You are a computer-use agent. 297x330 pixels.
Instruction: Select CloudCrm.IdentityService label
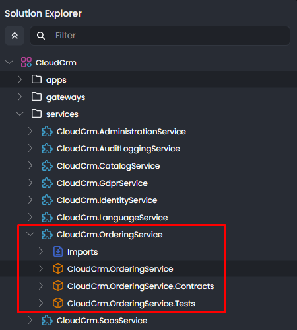[107, 200]
